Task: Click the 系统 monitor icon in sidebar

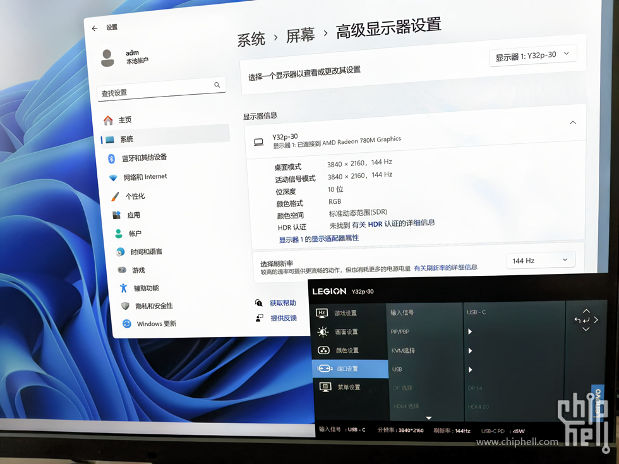Action: click(110, 140)
